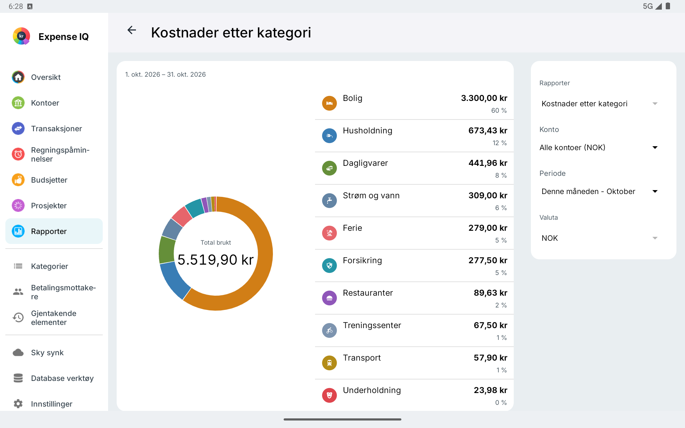Open Betalingsmottakere people icon
Viewport: 685px width, 428px height.
pos(18,292)
